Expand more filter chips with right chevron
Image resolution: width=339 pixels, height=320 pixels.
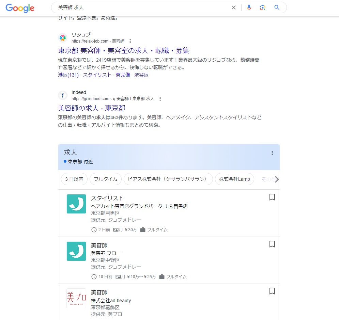click(x=277, y=179)
